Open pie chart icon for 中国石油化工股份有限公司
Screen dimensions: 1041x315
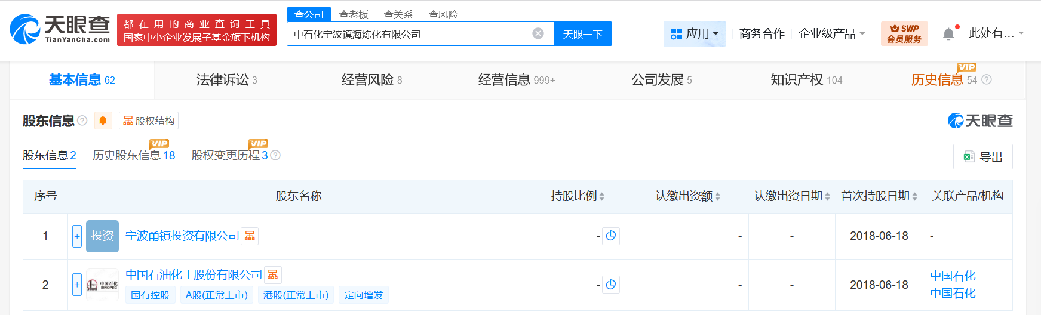pos(610,285)
